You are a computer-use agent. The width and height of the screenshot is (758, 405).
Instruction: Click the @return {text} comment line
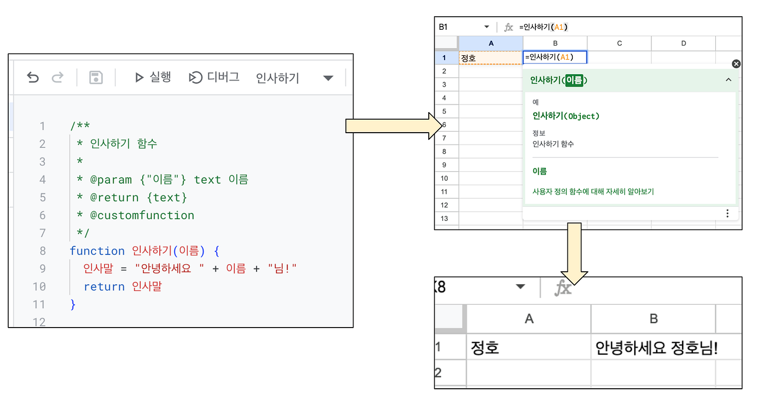click(x=132, y=197)
